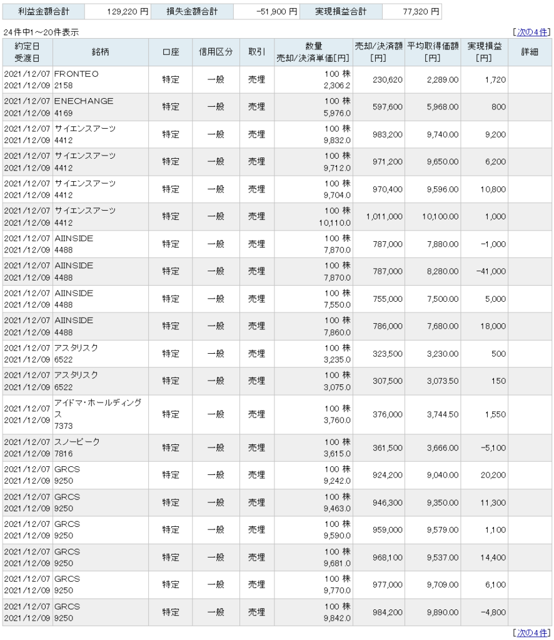Click the 983,200 sale amount
This screenshot has height=640, width=554.
click(x=387, y=134)
